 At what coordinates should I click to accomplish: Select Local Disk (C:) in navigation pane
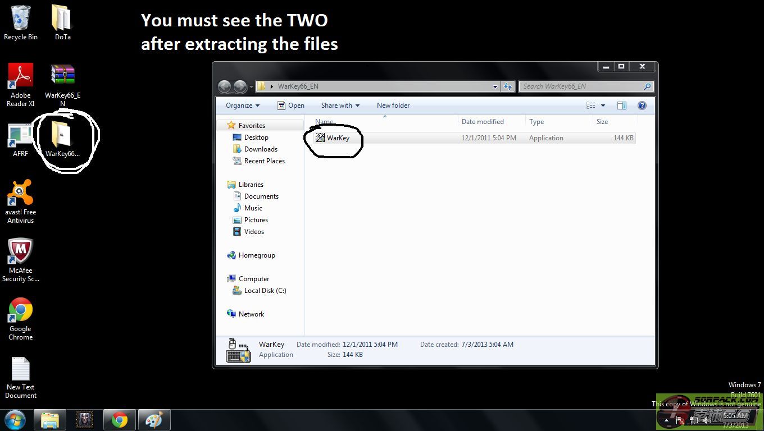click(x=265, y=291)
